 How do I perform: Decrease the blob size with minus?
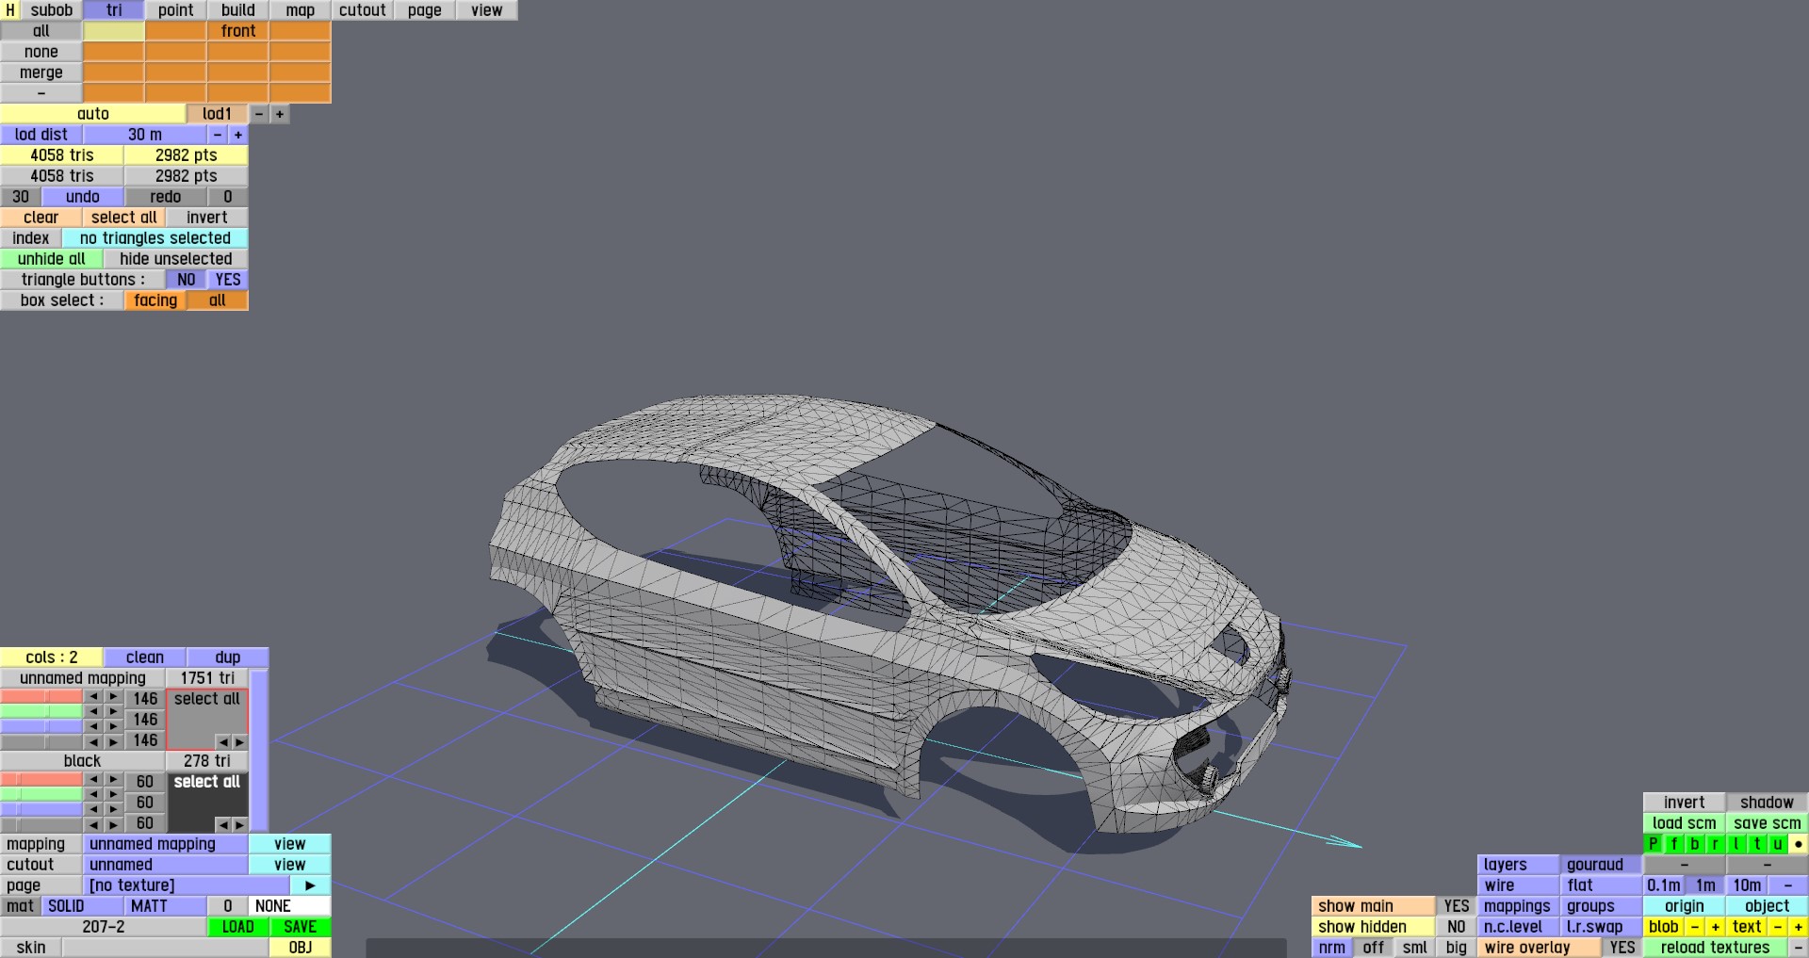(x=1694, y=927)
